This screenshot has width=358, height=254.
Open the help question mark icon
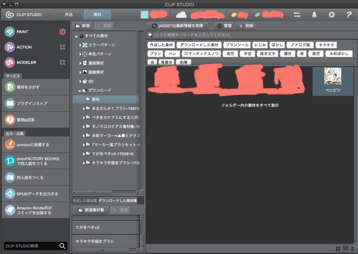click(349, 15)
